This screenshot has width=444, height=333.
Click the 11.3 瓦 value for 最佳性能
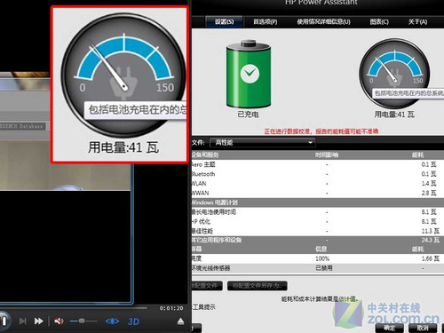pyautogui.click(x=431, y=231)
